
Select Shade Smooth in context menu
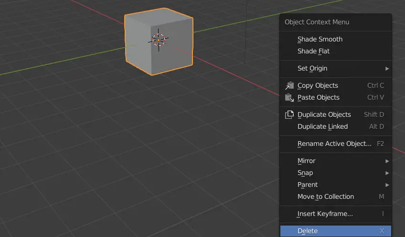tap(336, 39)
